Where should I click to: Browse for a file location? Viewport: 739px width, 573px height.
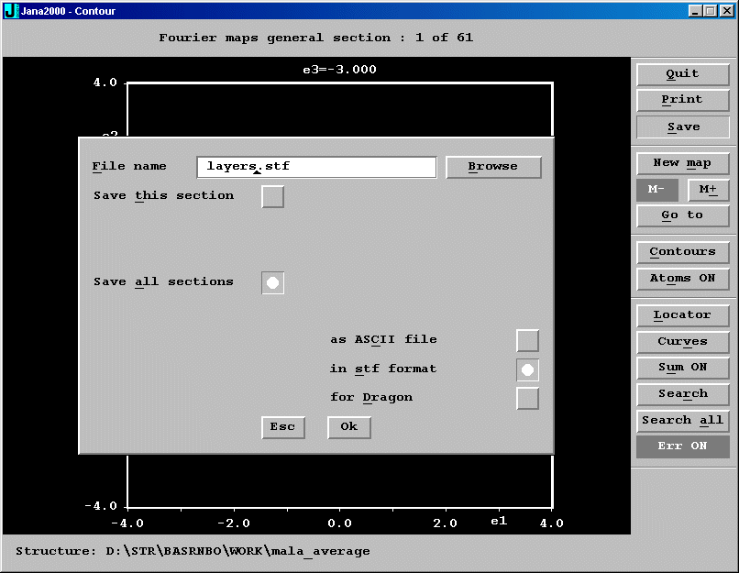coord(493,167)
